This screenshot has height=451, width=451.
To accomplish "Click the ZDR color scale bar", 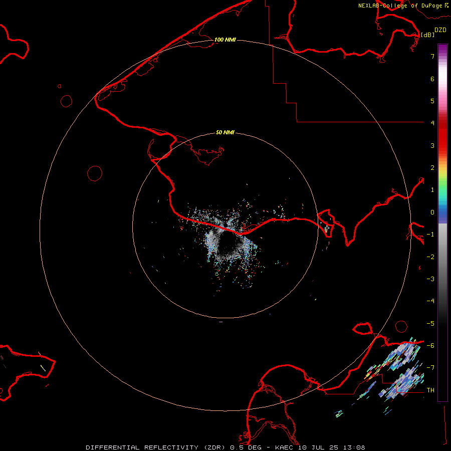I will tap(442, 222).
